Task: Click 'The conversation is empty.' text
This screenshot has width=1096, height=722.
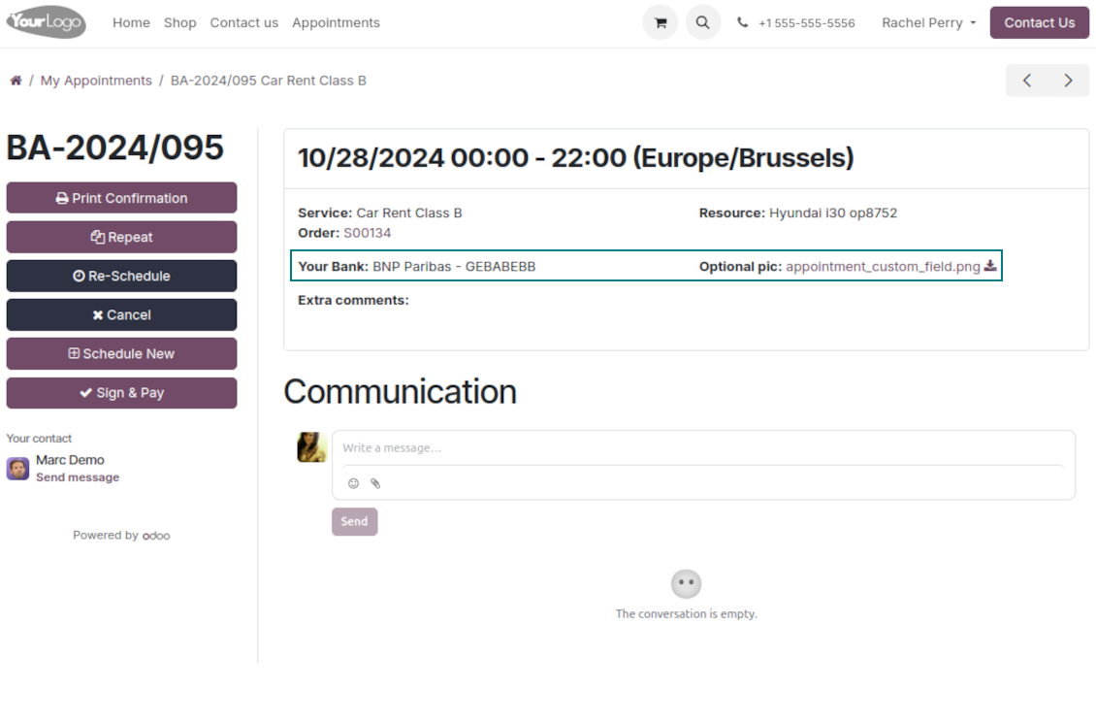Action: click(687, 613)
